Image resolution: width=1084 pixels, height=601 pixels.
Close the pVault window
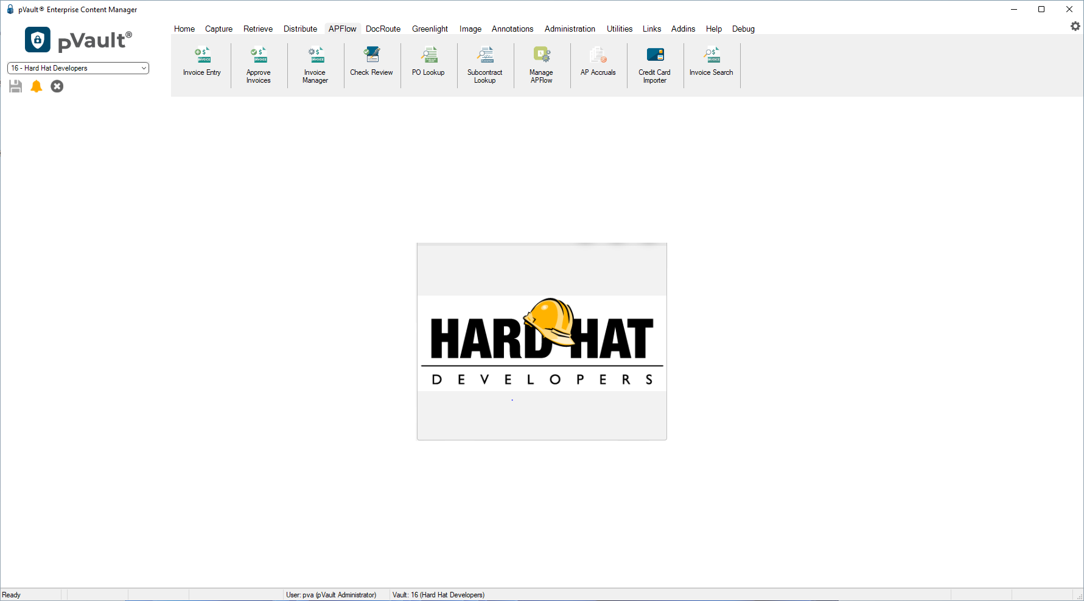pos(1069,9)
